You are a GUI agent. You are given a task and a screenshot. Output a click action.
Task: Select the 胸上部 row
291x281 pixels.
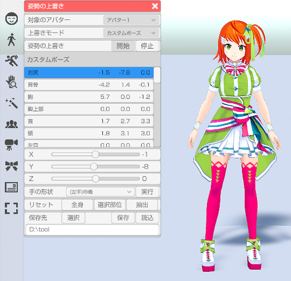click(89, 109)
